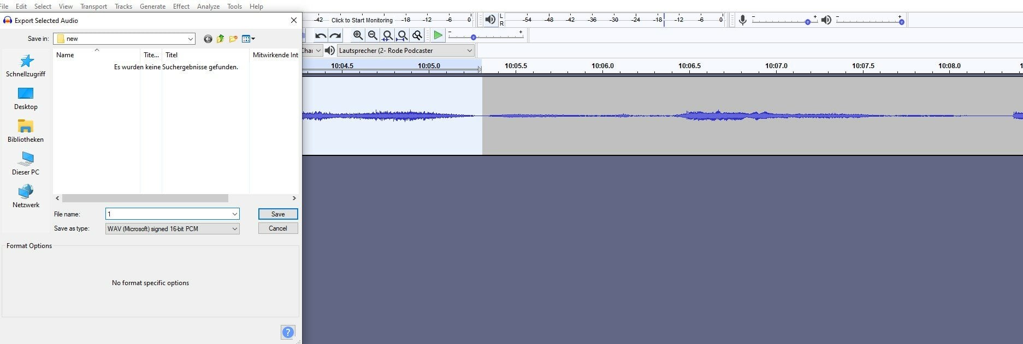Click the recording volume slider handle
The width and height of the screenshot is (1023, 344).
click(808, 22)
